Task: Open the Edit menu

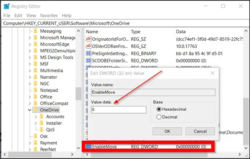Action: pyautogui.click(x=18, y=15)
